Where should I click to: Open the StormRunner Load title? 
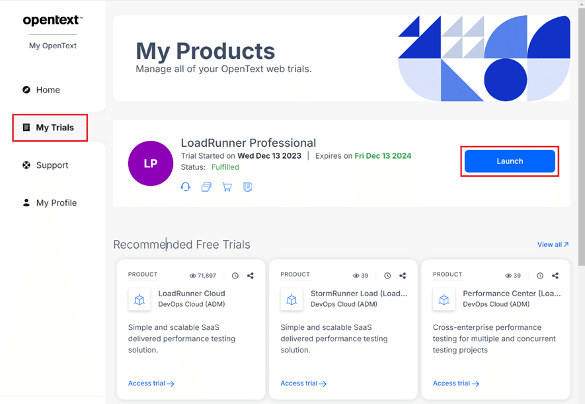pos(359,294)
